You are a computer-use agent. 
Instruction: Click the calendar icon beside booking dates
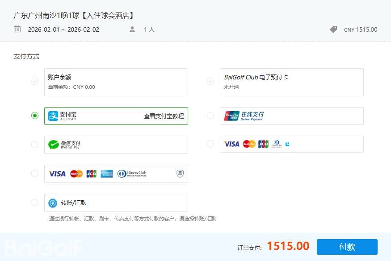tap(17, 29)
